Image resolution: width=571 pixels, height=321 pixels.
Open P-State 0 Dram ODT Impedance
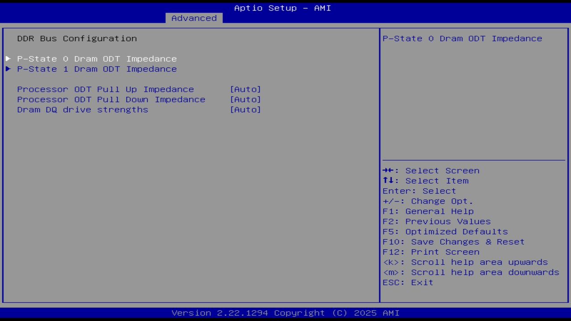(97, 58)
